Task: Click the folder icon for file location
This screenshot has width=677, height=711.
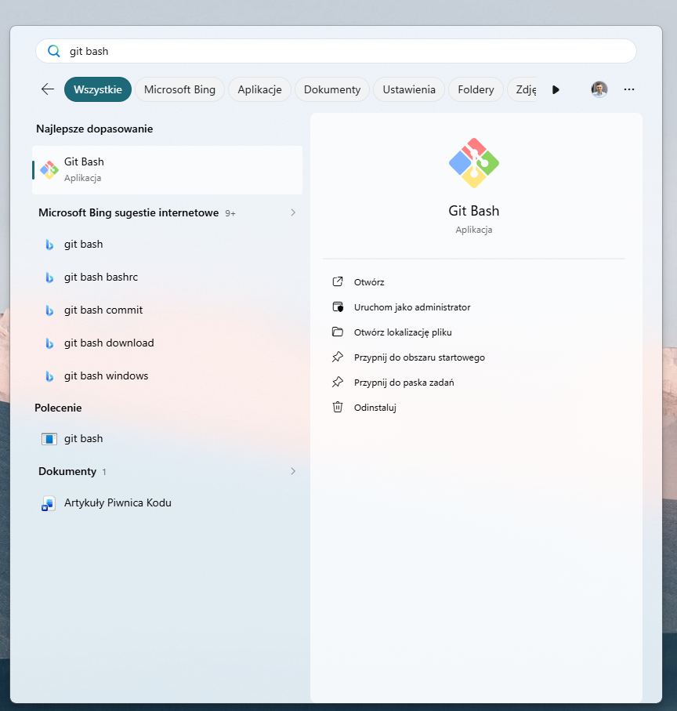Action: pyautogui.click(x=338, y=332)
